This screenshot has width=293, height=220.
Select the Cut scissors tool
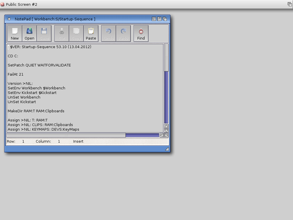coord(62,33)
